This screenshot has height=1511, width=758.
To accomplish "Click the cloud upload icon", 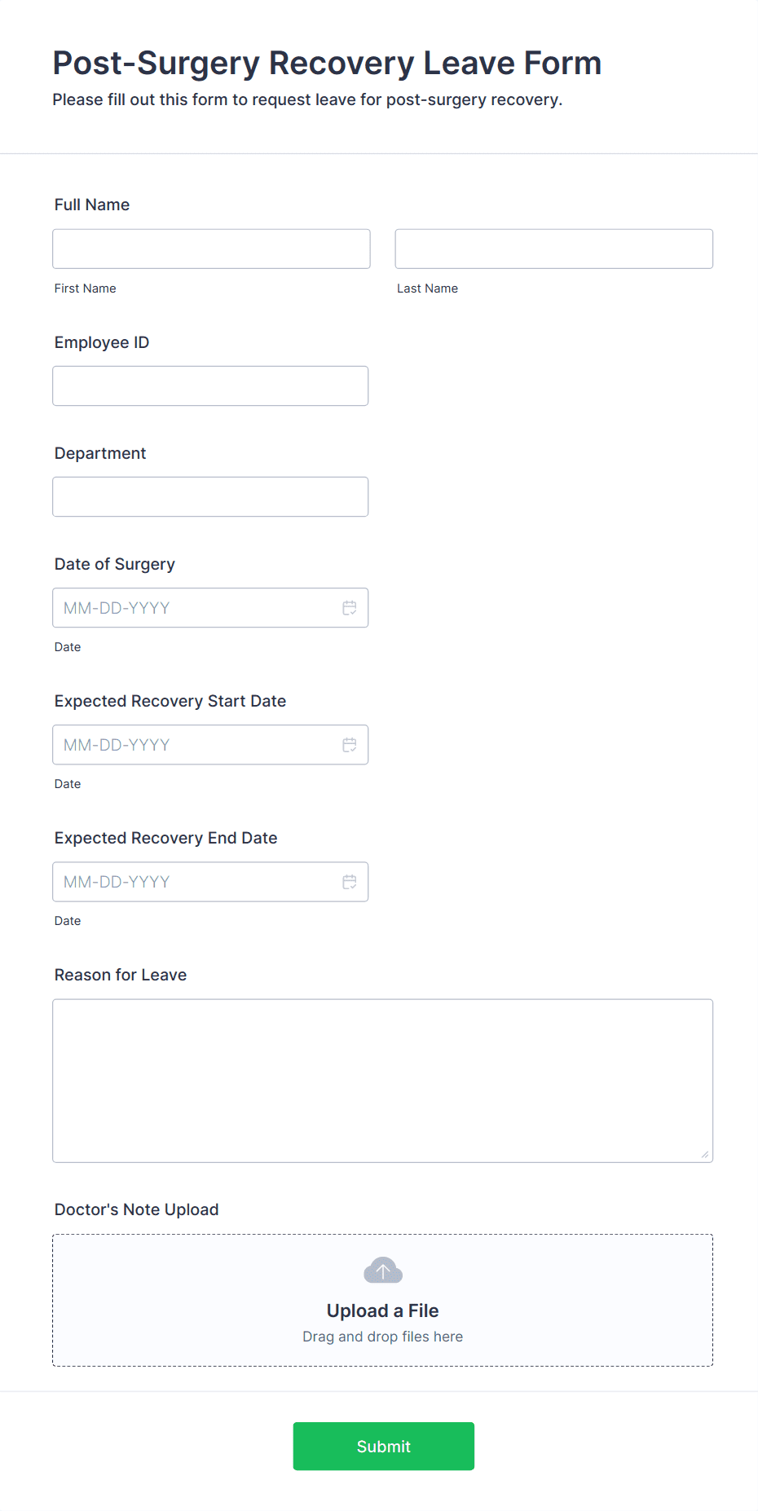I will pos(383,1271).
